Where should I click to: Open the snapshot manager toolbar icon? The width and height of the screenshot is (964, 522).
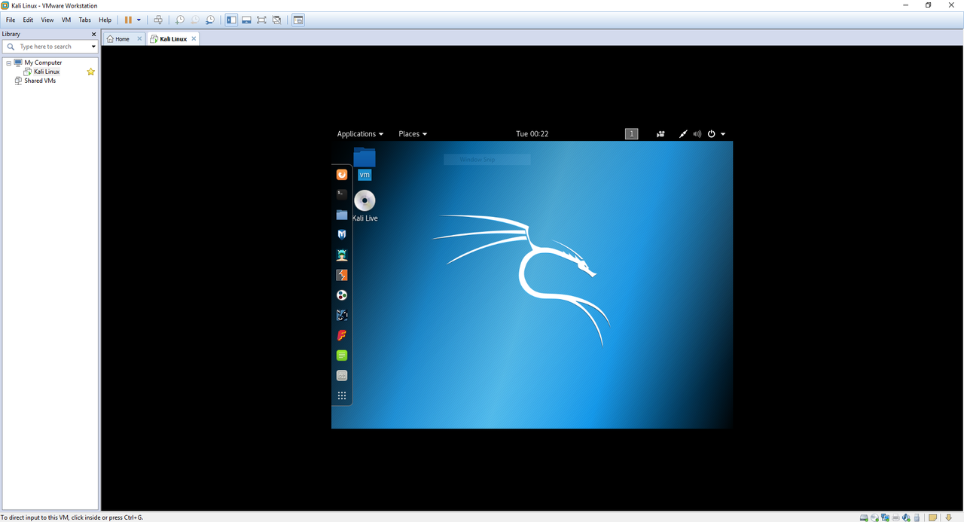(210, 20)
